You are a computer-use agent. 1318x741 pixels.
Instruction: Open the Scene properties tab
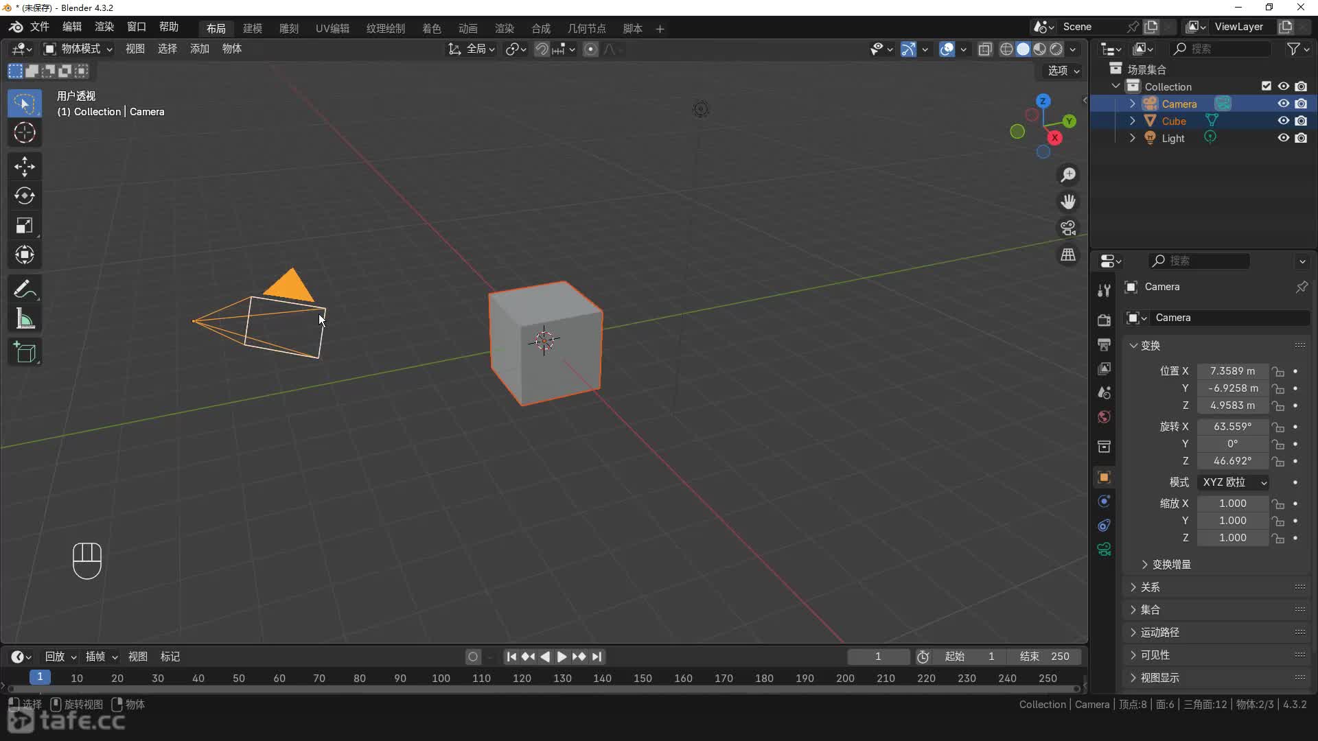[x=1104, y=392]
